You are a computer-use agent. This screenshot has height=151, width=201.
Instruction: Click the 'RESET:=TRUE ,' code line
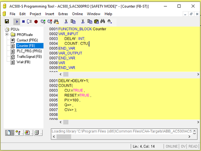point(78,95)
